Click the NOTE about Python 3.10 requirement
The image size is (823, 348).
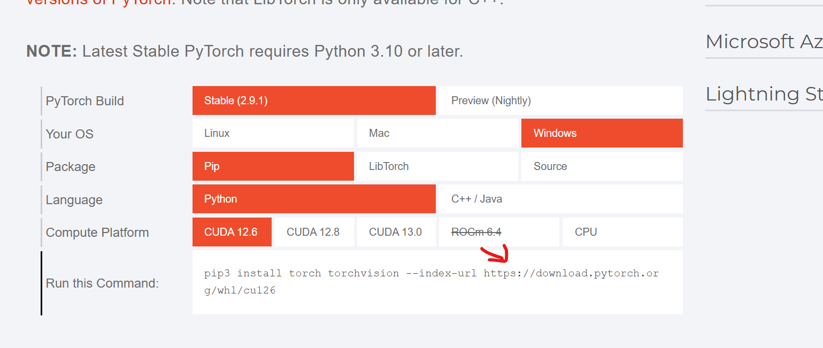(244, 51)
